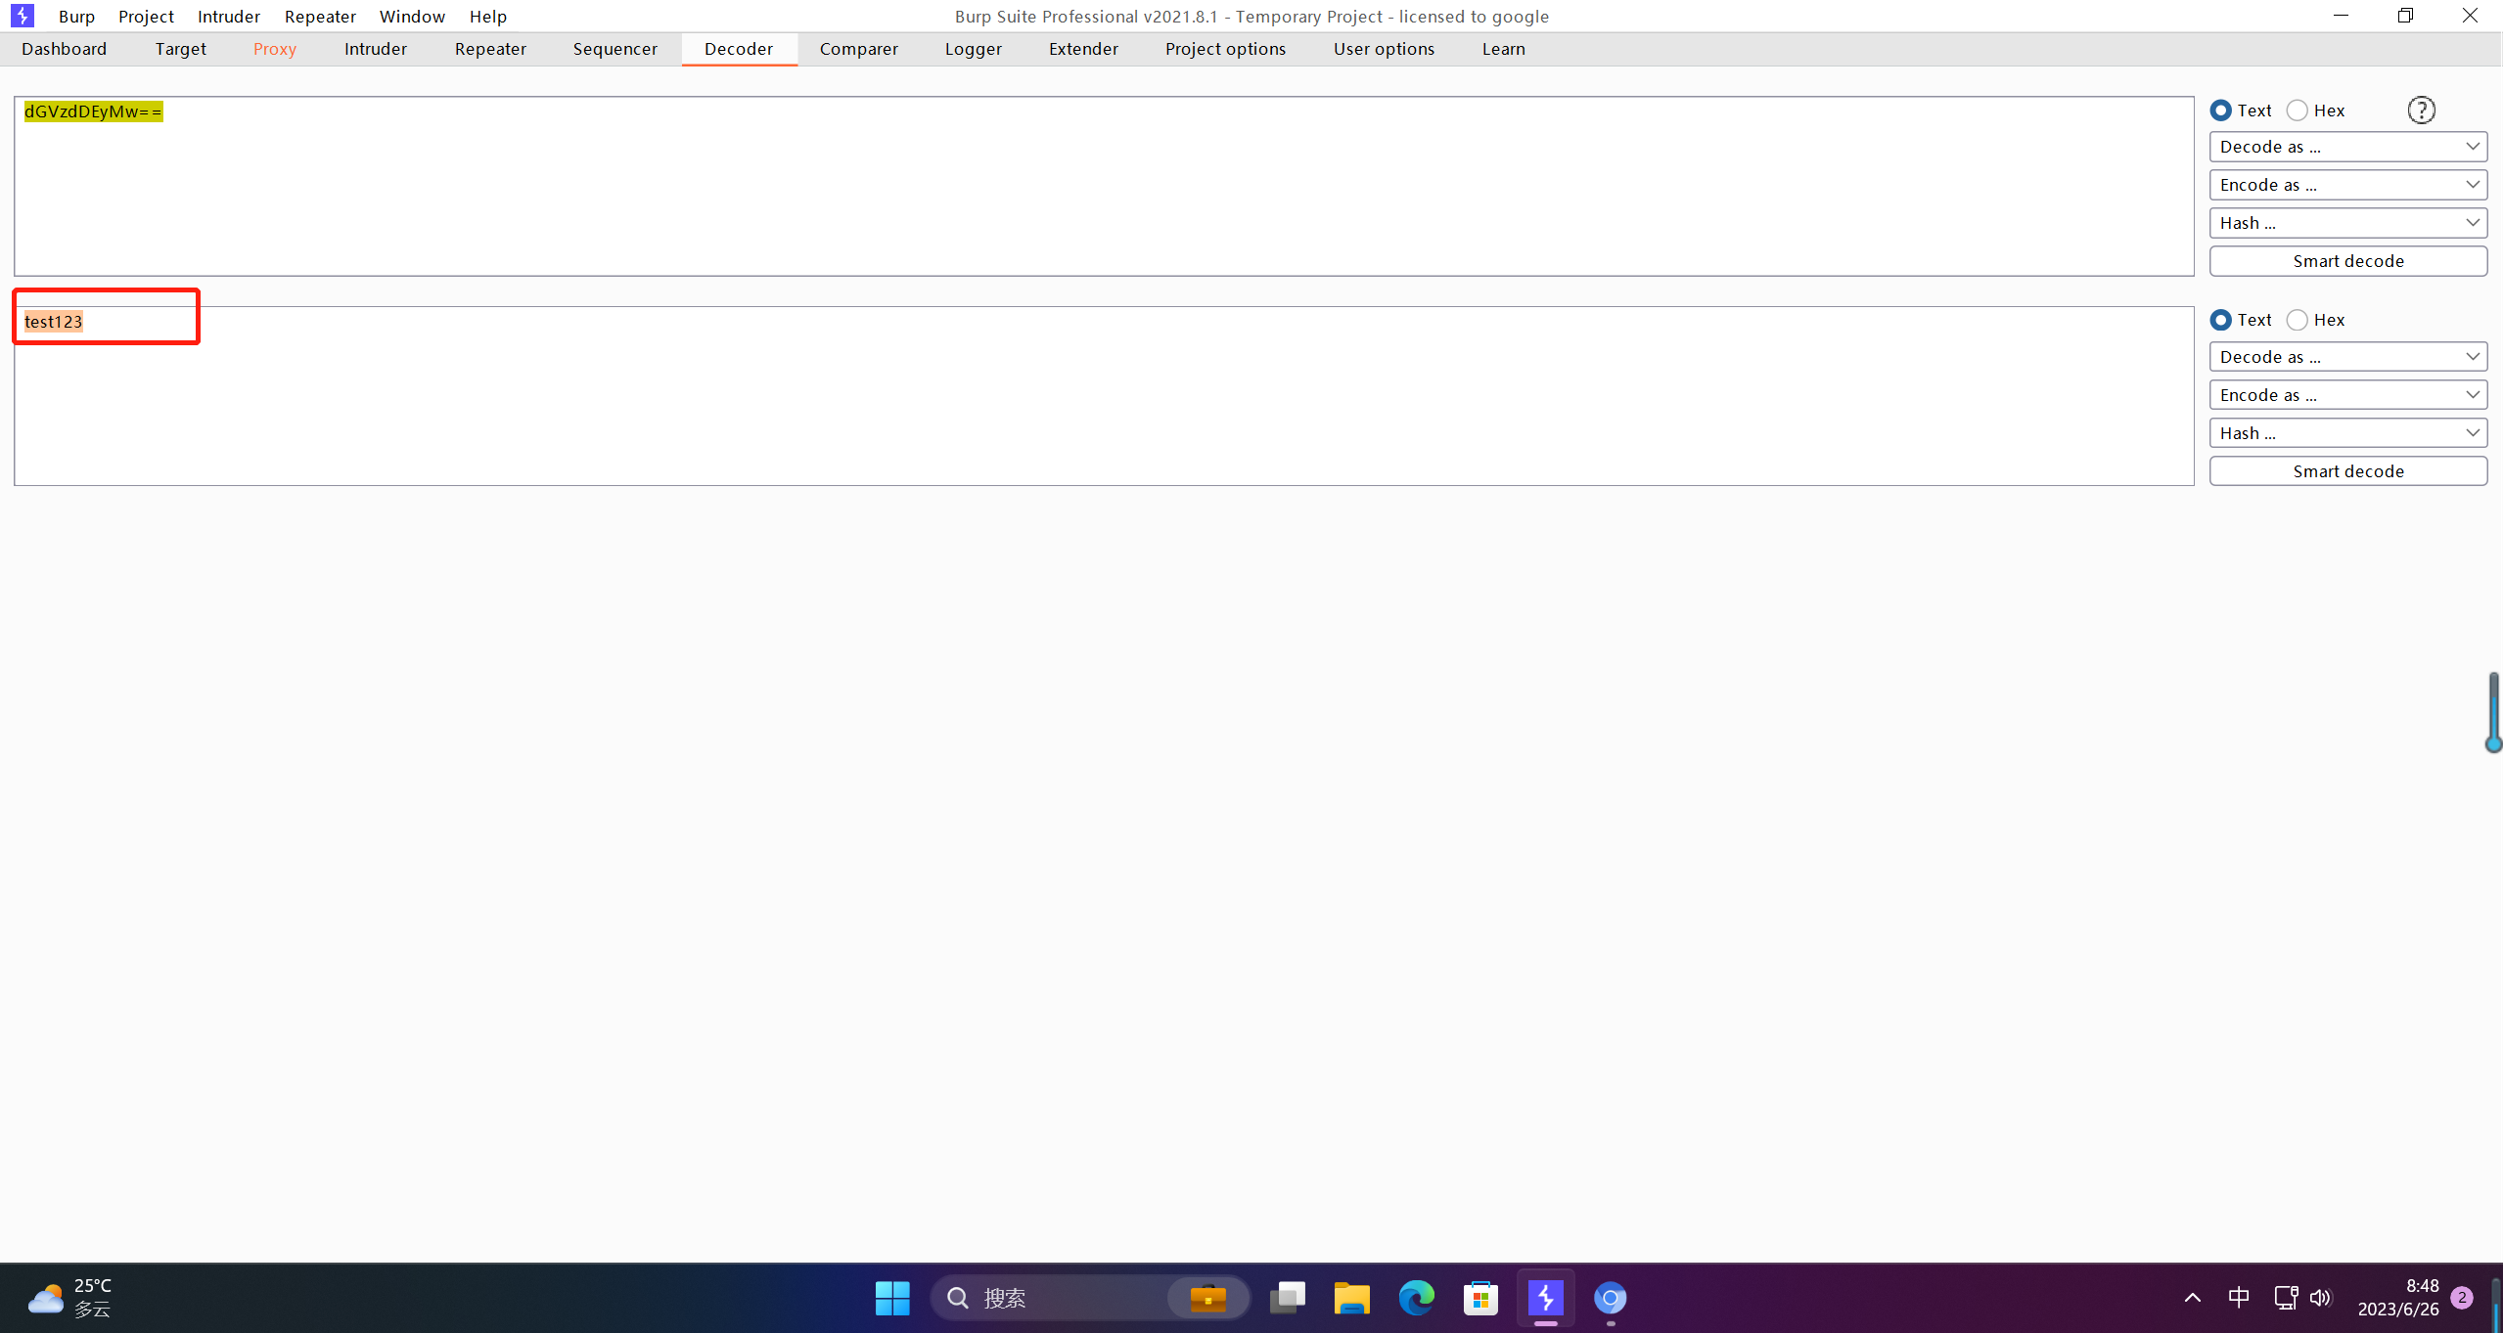Screen dimensions: 2503x1333
Task: Open the top panel's Hash dropdown
Action: point(2347,223)
